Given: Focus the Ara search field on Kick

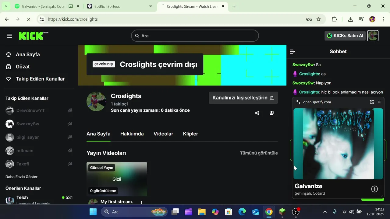Looking at the screenshot, I should coord(195,36).
